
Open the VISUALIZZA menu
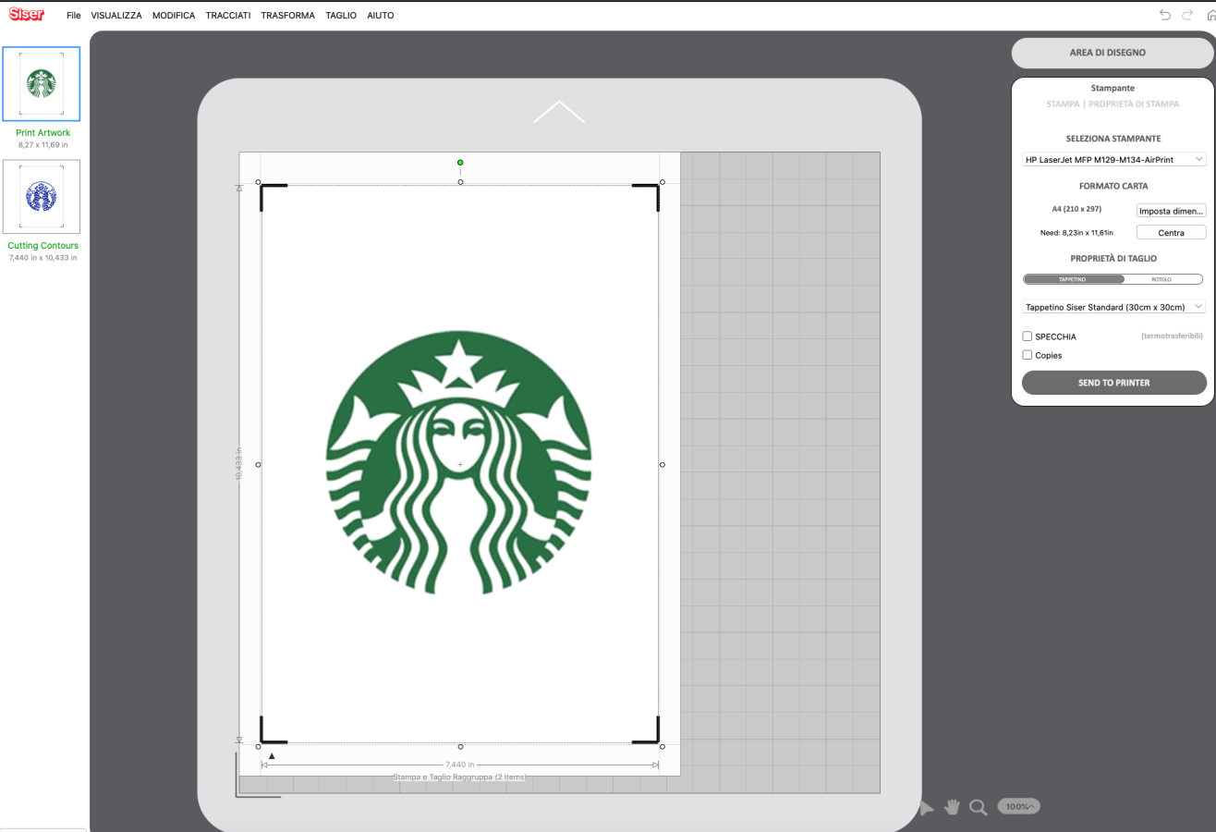(x=116, y=16)
